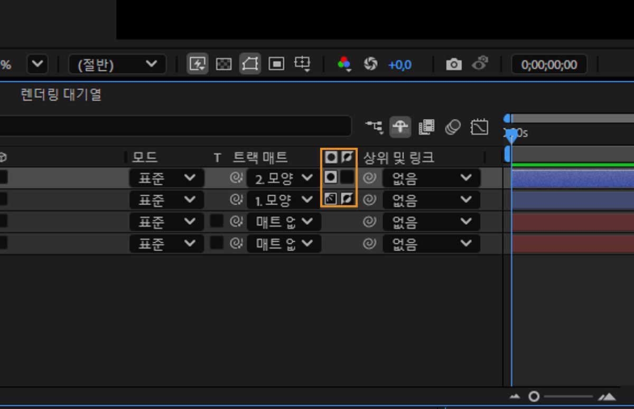Click the 트랙 매트 column header
This screenshot has height=409, width=634.
(x=259, y=156)
